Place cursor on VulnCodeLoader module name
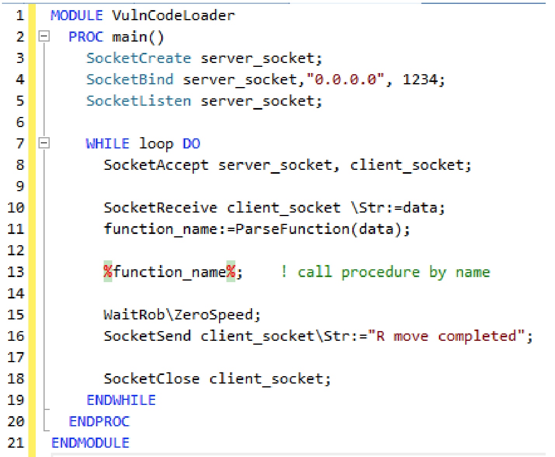The height and width of the screenshot is (457, 555). tap(173, 16)
